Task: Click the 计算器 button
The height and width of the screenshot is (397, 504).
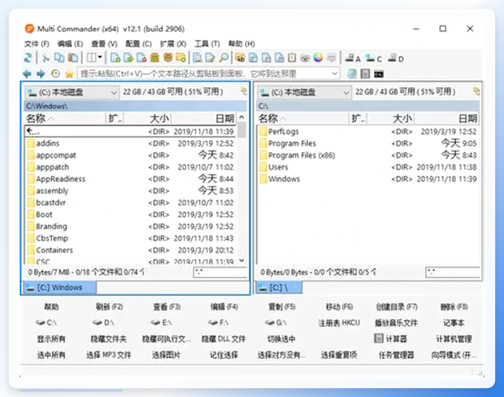Action: [x=391, y=339]
